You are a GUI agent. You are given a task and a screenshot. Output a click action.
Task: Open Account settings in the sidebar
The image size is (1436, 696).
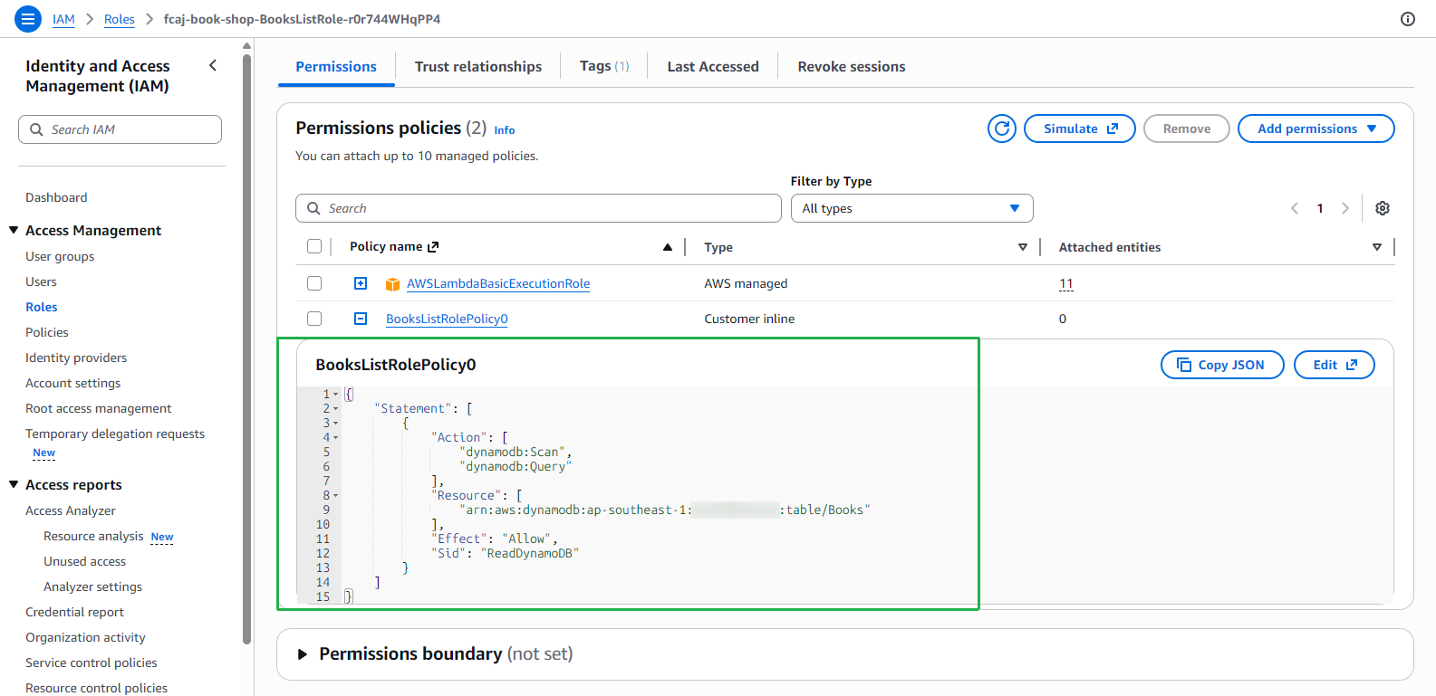pos(72,383)
